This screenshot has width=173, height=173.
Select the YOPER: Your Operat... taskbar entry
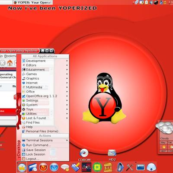33,2
